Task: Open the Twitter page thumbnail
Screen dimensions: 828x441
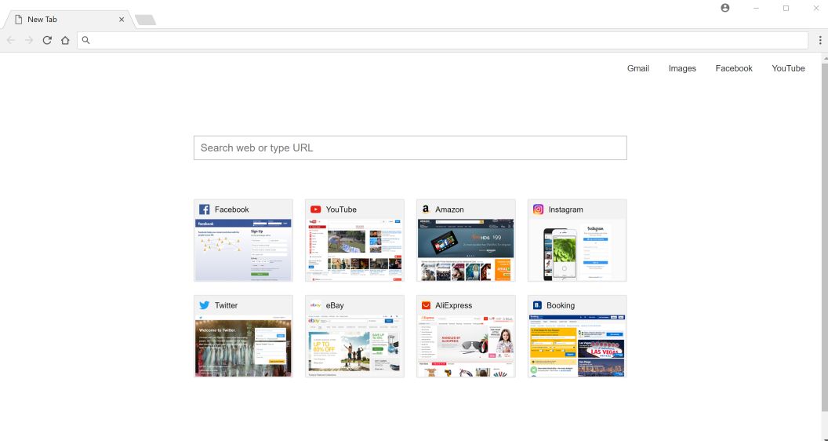Action: (243, 346)
